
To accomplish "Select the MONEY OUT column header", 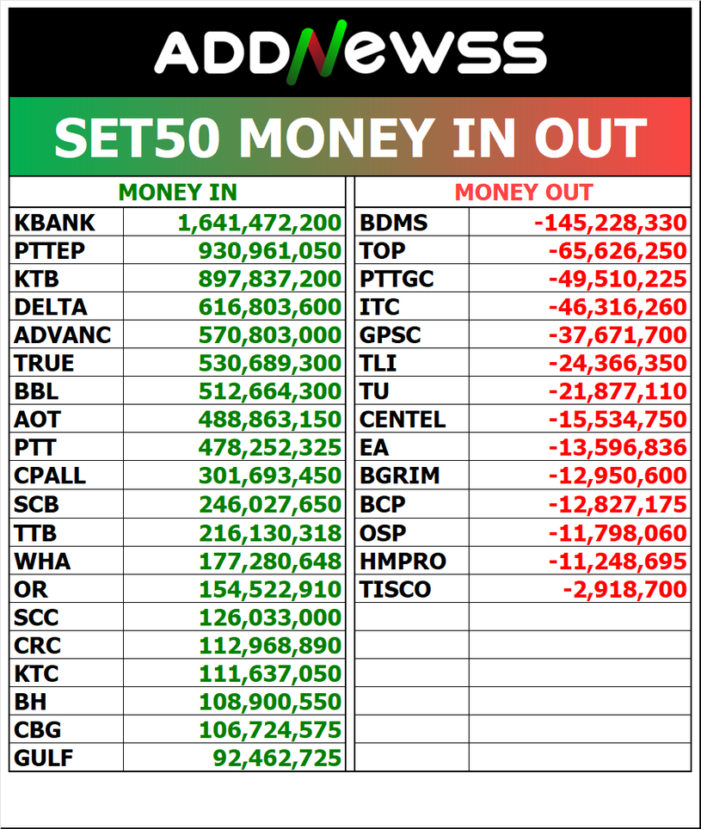I will [x=523, y=193].
